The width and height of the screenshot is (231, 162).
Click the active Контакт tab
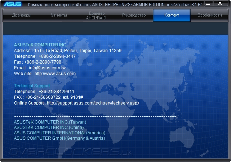click(172, 15)
